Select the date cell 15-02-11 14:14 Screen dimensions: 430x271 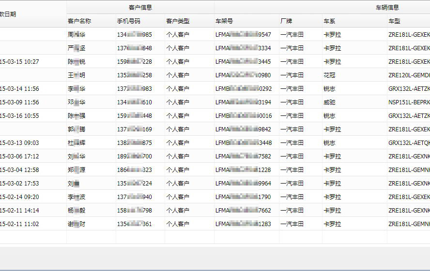19,211
